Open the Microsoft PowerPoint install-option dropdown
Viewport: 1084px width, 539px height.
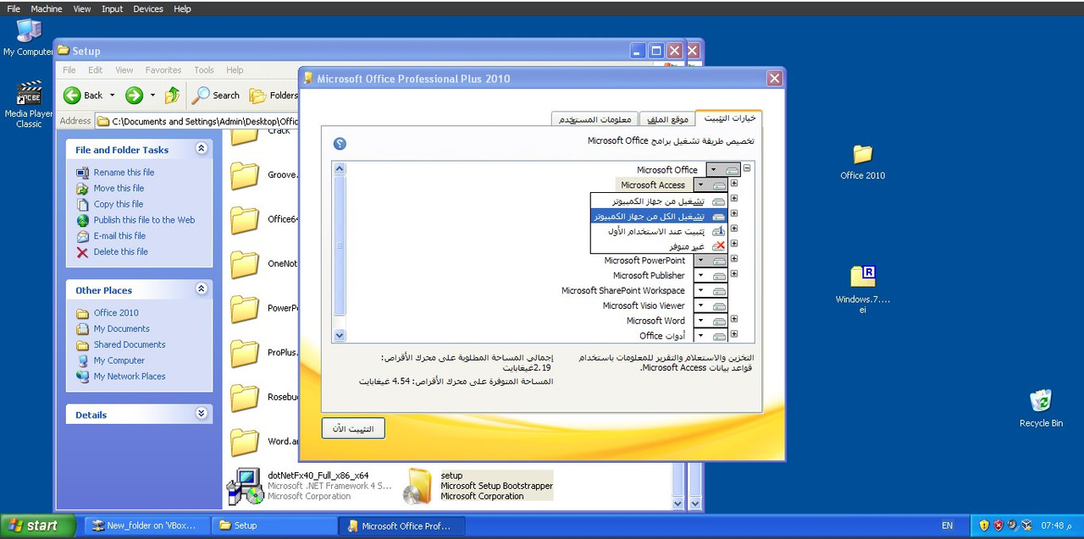pyautogui.click(x=710, y=261)
